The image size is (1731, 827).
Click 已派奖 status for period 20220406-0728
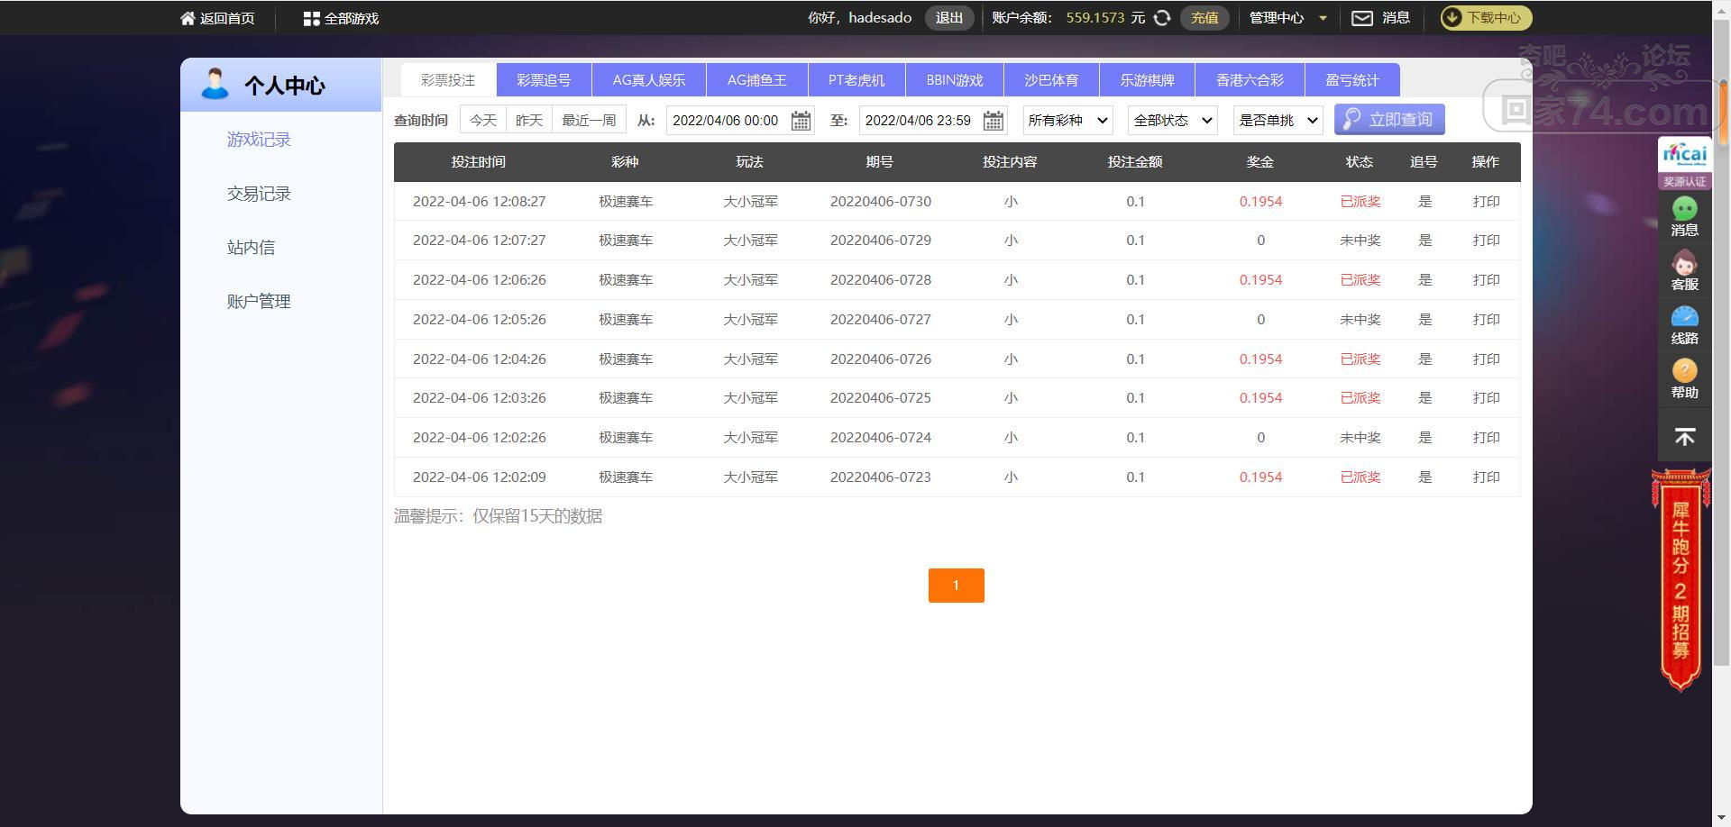tap(1360, 280)
